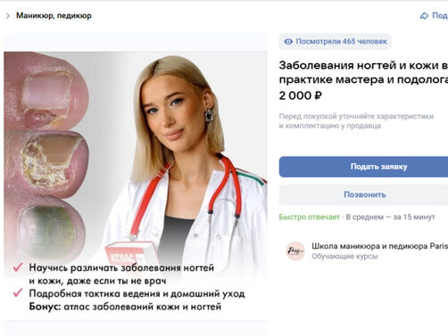Click the Перед покупкой уточняйте характеристики notice

point(356,121)
